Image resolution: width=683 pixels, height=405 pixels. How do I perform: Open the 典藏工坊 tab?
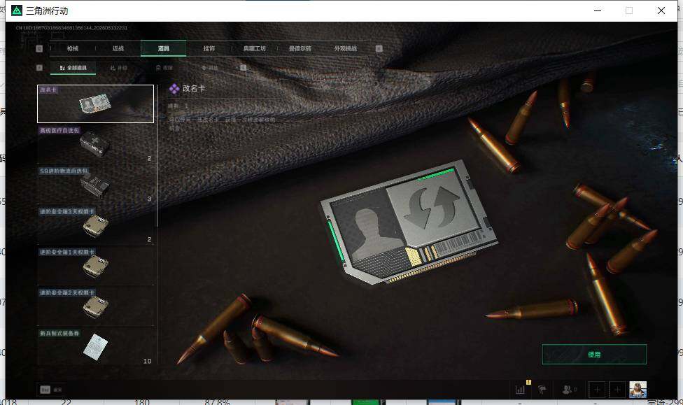255,48
